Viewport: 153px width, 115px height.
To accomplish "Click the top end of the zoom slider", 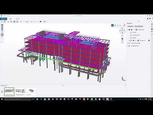I will point(122,35).
